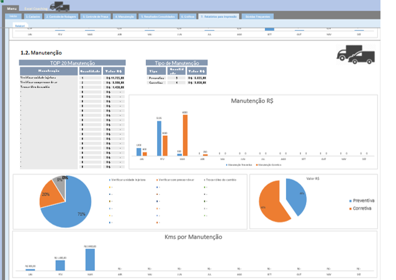
Task: Click Verificar compressor de ar legend entry
Action: point(175,180)
